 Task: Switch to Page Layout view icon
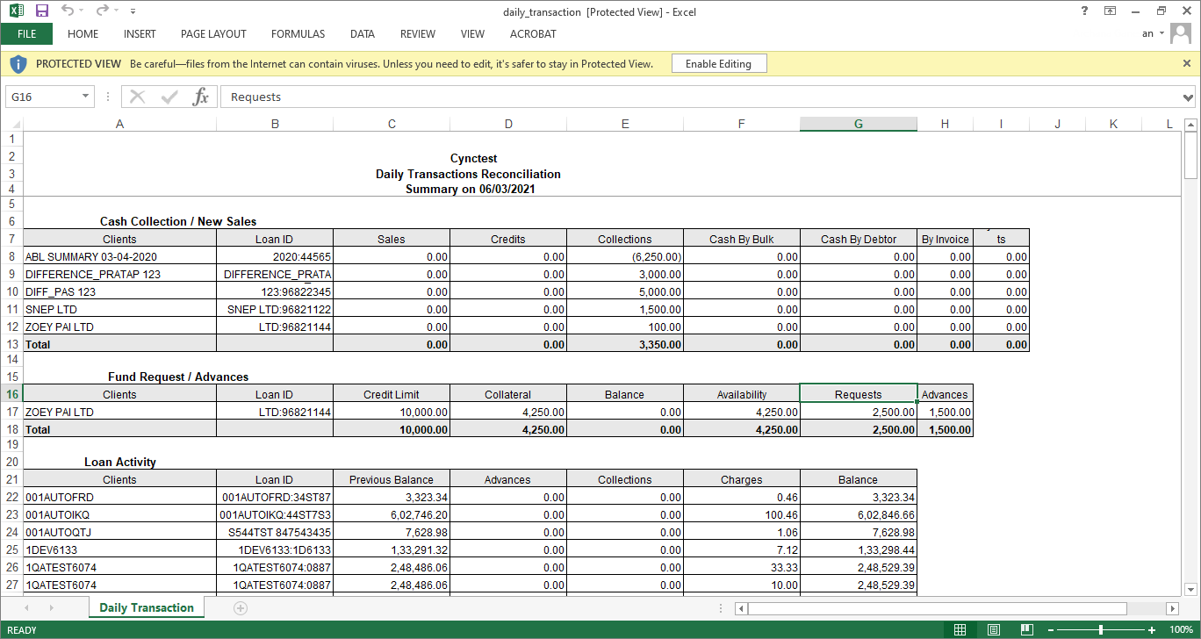[993, 630]
